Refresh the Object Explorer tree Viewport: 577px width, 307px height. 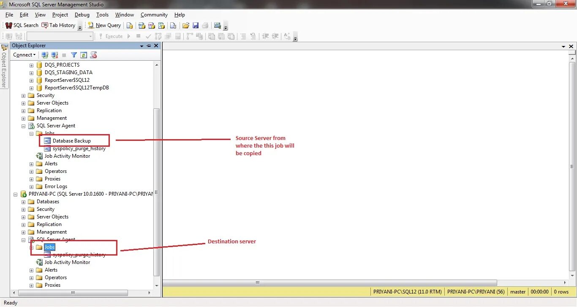pos(84,55)
